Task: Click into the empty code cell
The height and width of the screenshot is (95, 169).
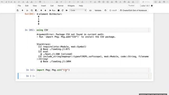Action: (93, 76)
